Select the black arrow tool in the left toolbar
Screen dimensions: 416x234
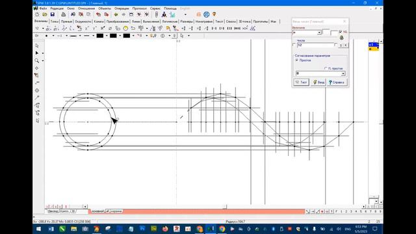coord(37,53)
